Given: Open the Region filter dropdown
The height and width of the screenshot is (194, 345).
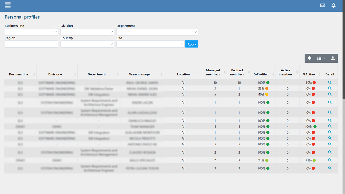Looking at the screenshot, I should click(31, 44).
